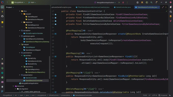The width and height of the screenshot is (173, 97).
Task: Collapse the dtos folder
Action: [x=20, y=11]
